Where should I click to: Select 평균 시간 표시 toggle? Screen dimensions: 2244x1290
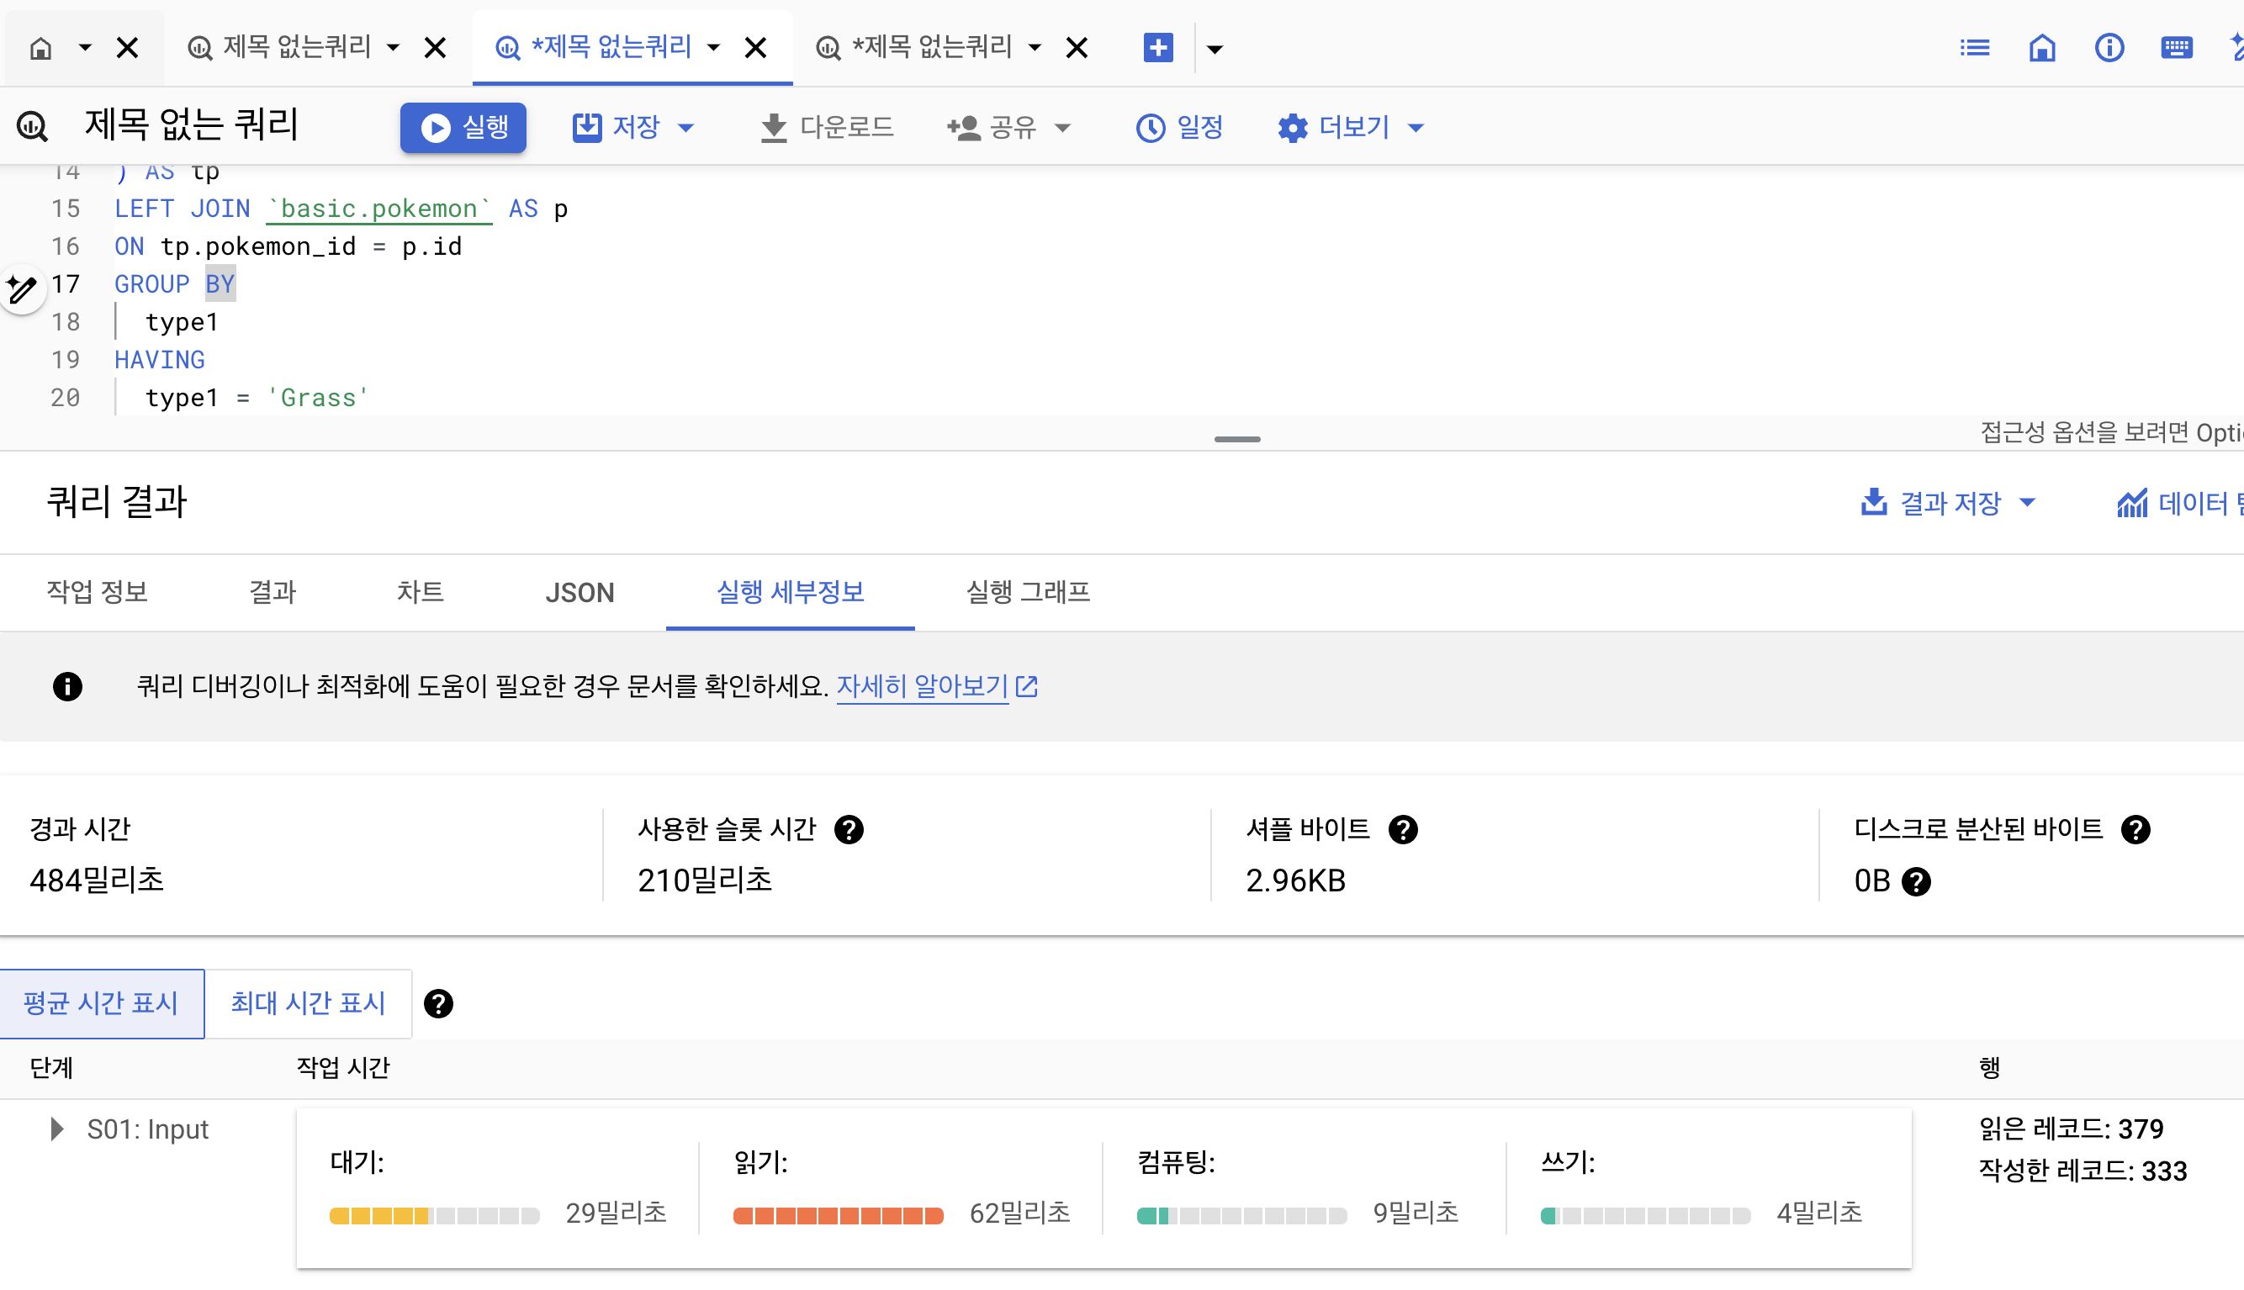(x=101, y=1004)
